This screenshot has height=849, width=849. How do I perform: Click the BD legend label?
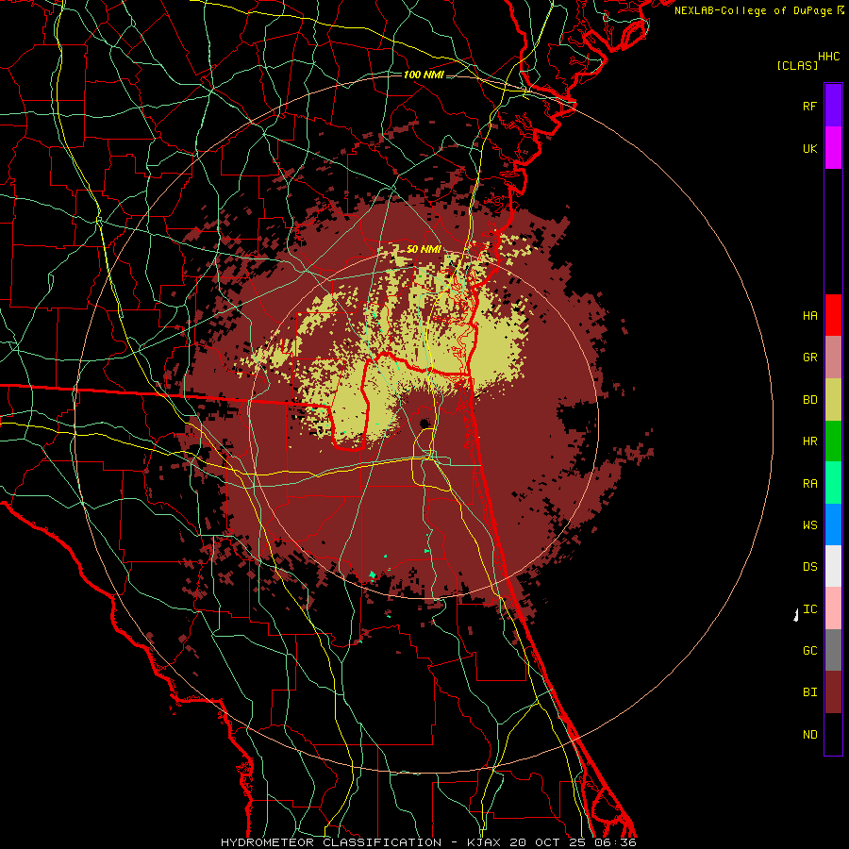[809, 400]
